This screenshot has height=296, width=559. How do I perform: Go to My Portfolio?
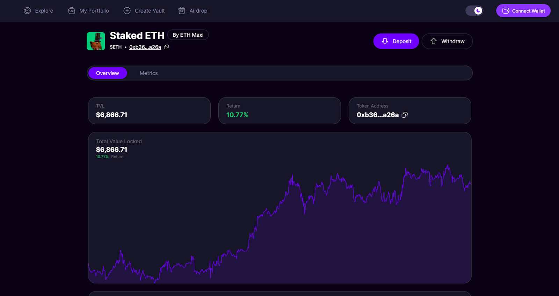[89, 11]
